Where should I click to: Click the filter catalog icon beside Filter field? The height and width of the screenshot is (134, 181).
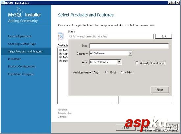61,36
